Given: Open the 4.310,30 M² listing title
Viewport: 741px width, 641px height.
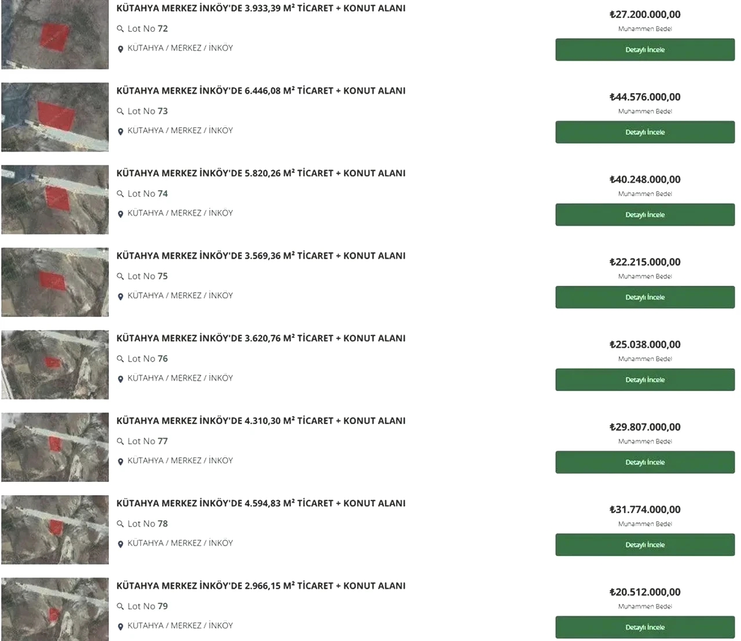Looking at the screenshot, I should [261, 421].
